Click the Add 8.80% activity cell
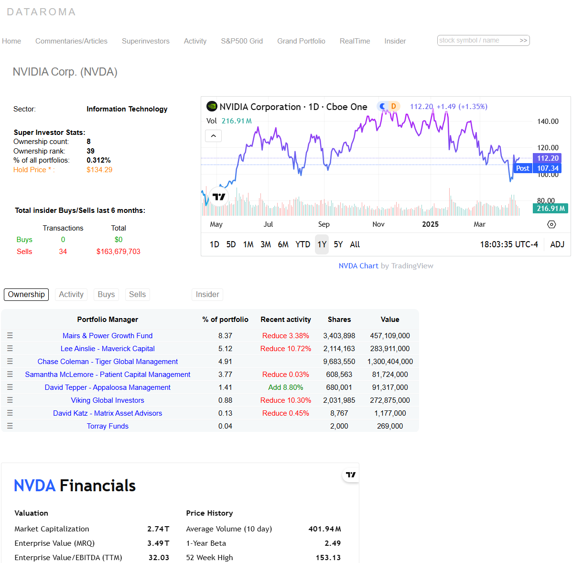 click(286, 387)
